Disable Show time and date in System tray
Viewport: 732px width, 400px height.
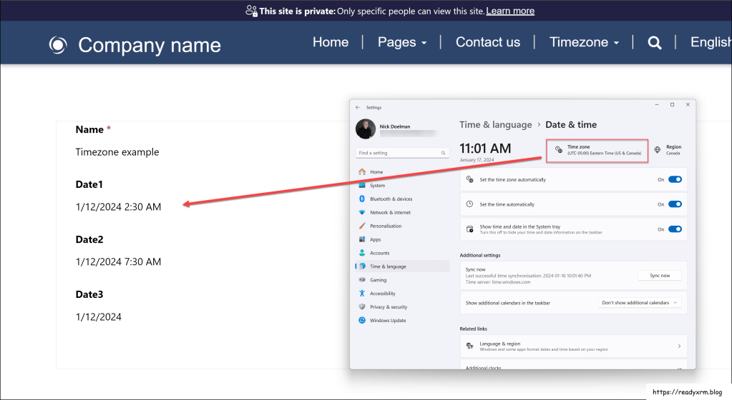point(675,229)
